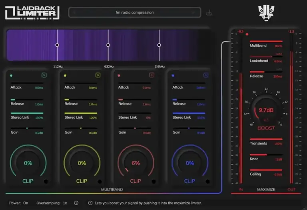The height and width of the screenshot is (210, 307).
Task: Click black dot beside red CLIP label
Action: 153,181
